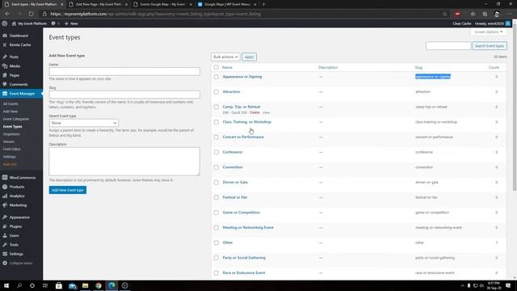Reload the browser page
Image resolution: width=517 pixels, height=291 pixels.
(x=31, y=14)
